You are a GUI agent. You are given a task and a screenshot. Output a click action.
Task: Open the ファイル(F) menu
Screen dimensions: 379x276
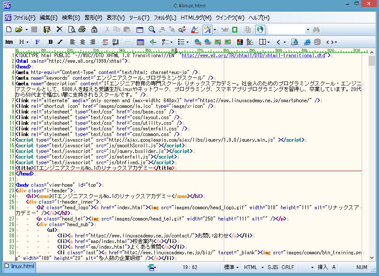pos(24,18)
